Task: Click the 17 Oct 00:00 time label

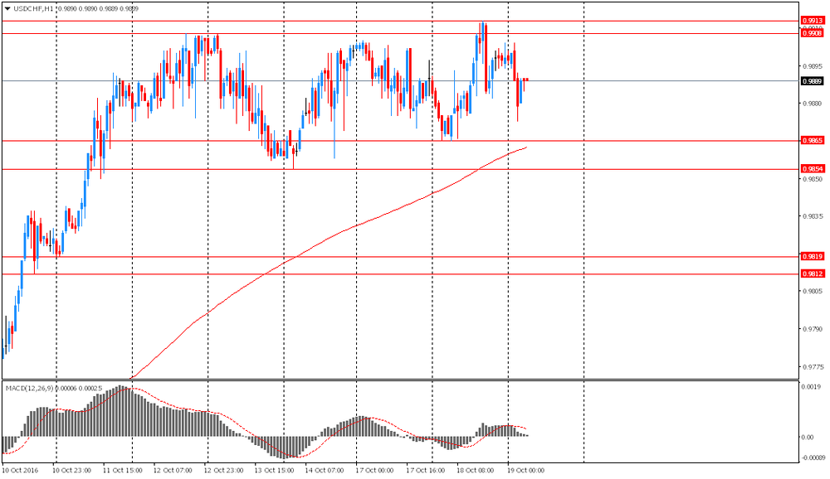Action: [x=374, y=470]
